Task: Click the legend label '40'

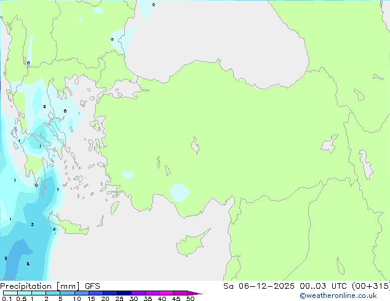Action: point(162,299)
